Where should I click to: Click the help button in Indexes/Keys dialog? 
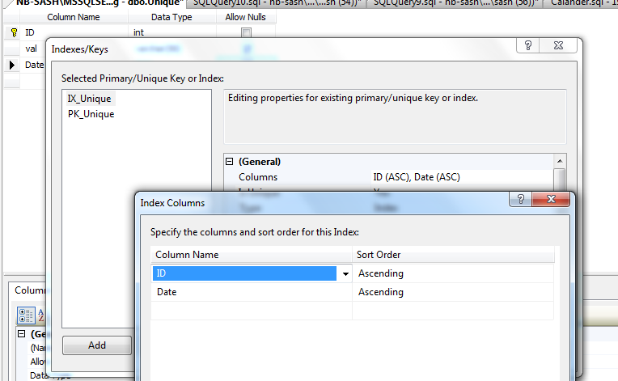coord(527,46)
